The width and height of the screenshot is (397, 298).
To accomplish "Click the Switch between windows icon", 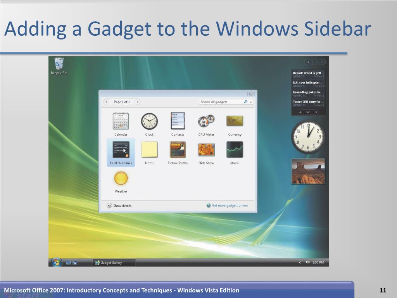I will pyautogui.click(x=75, y=263).
